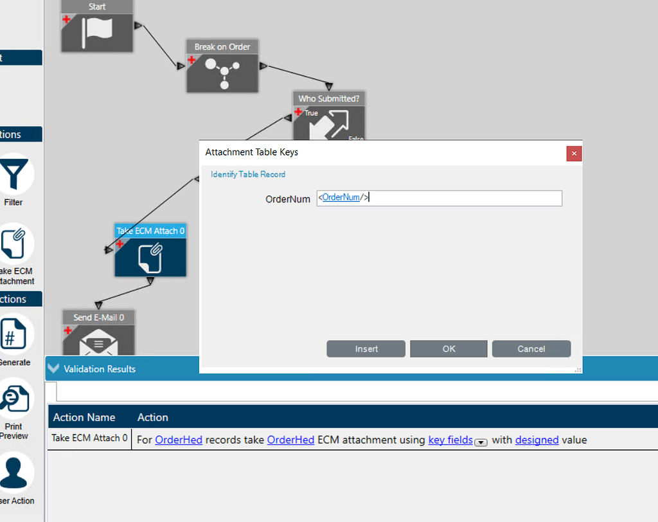This screenshot has height=522, width=658.
Task: Confirm with the OK button
Action: [x=449, y=348]
